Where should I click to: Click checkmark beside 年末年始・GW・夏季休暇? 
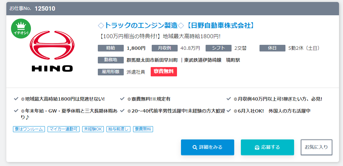coord(16,111)
